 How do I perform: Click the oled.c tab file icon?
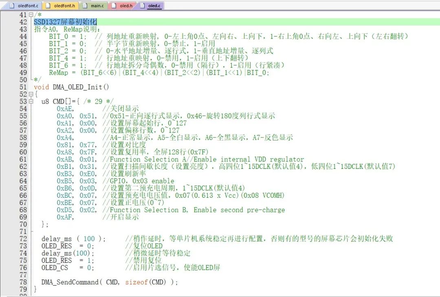(x=142, y=6)
